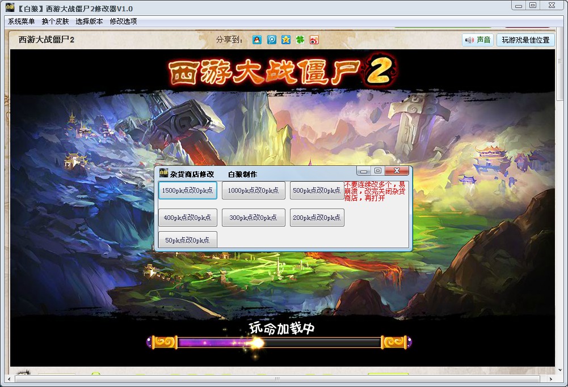The image size is (568, 387).
Task: Share to Sina Weibo icon
Action: tap(314, 40)
